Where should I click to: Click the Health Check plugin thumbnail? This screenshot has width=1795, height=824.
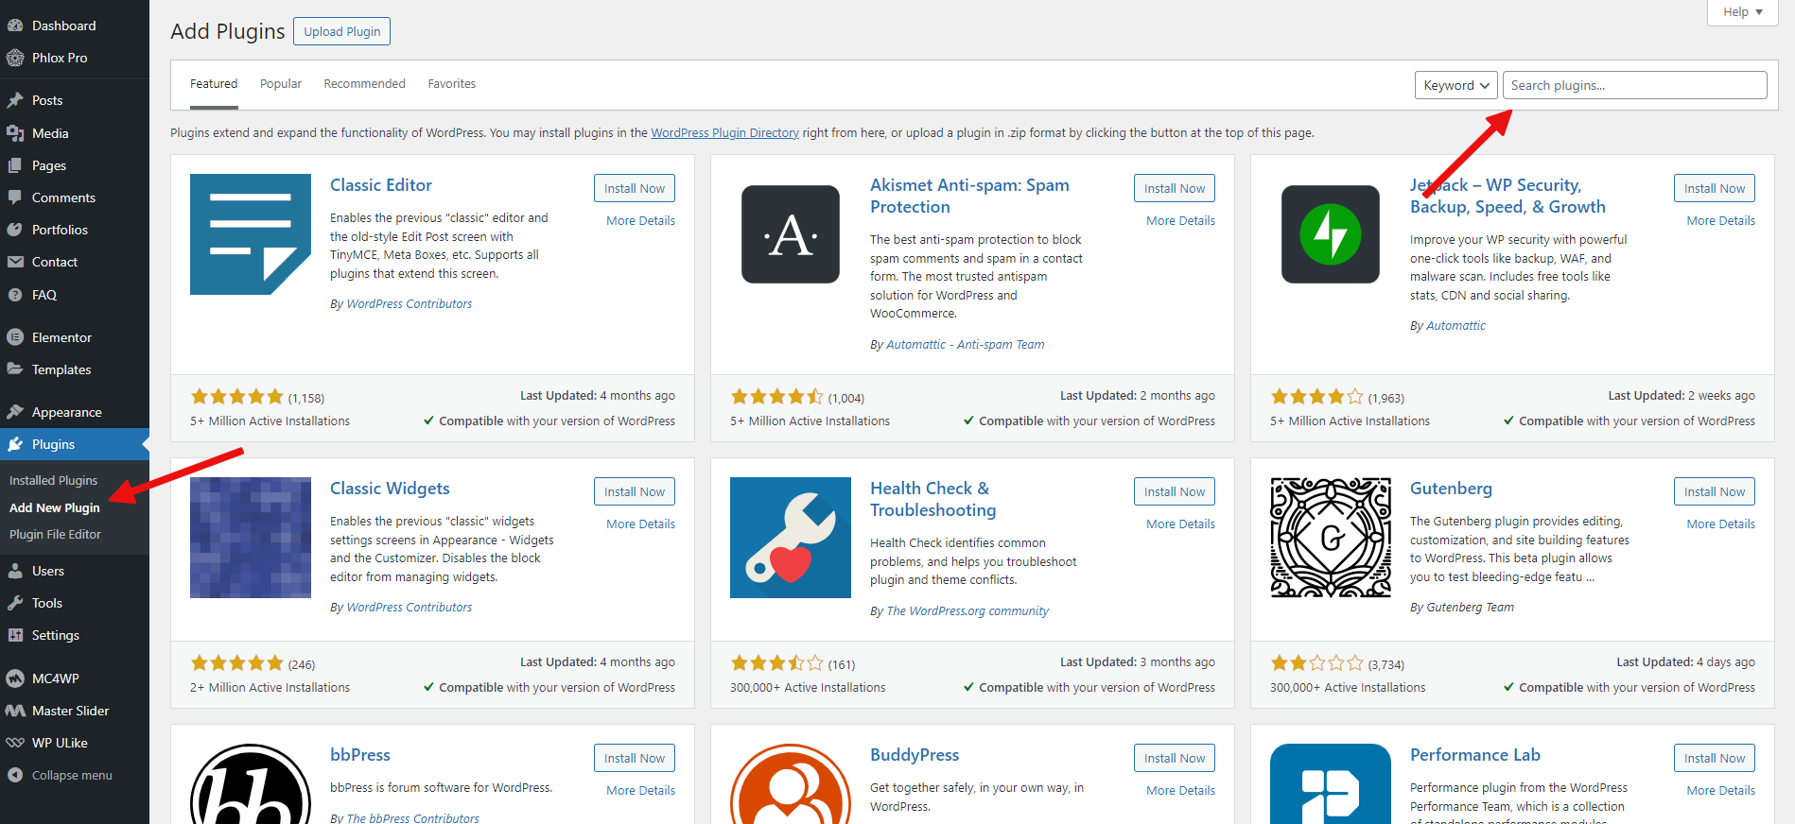point(791,538)
